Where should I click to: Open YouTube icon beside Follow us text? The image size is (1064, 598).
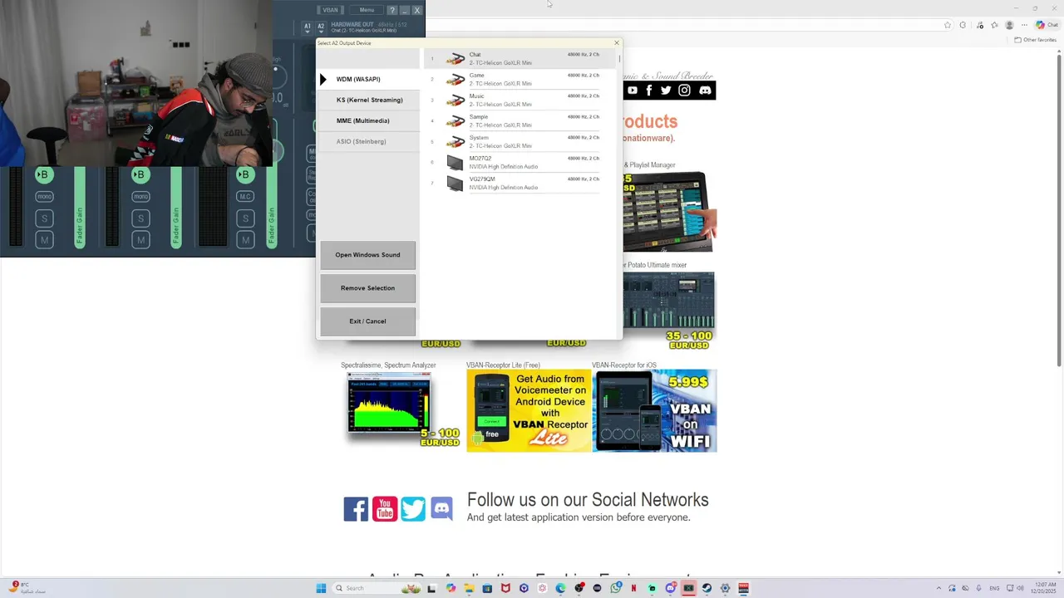coord(385,509)
